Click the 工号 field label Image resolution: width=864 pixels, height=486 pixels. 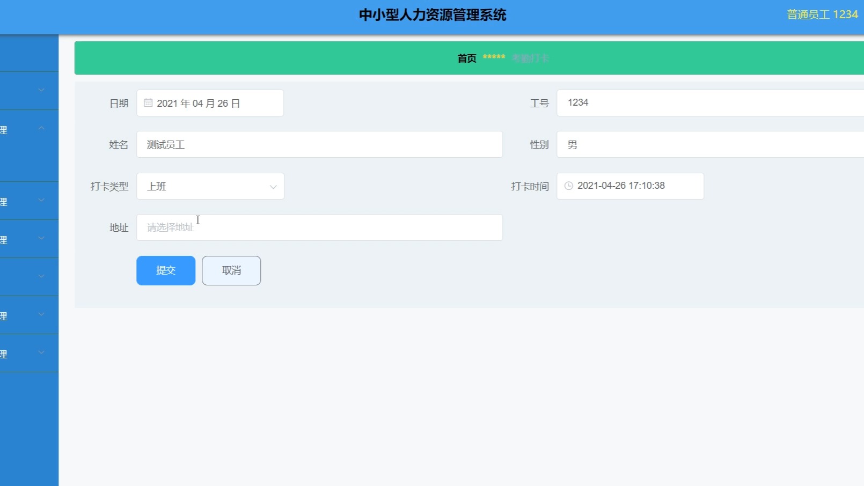(539, 104)
